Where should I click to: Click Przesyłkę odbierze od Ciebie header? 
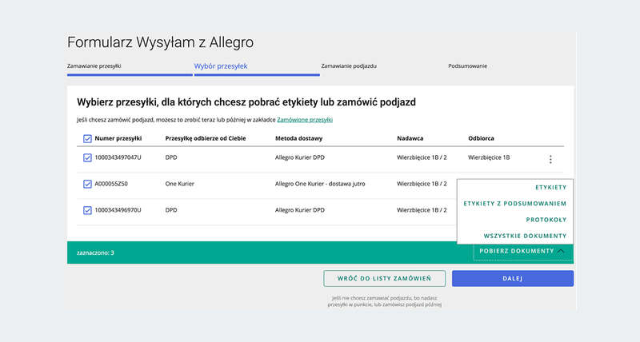point(206,138)
